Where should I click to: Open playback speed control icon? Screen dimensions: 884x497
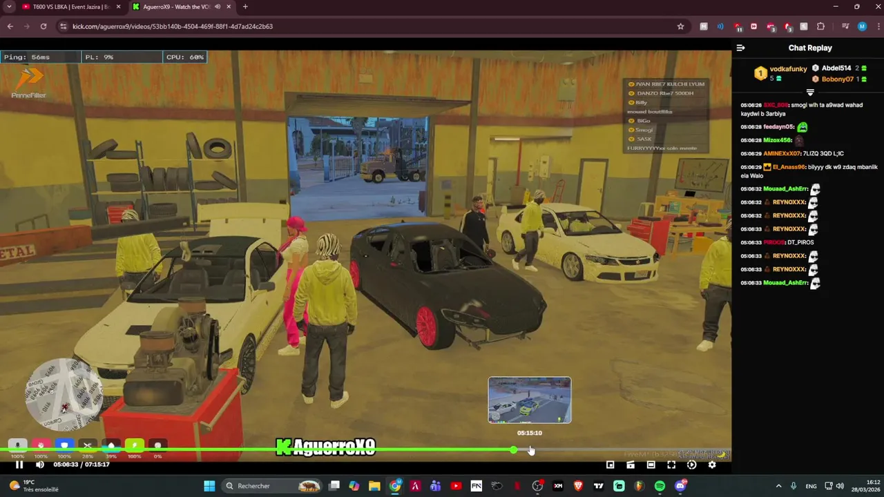[x=691, y=465]
